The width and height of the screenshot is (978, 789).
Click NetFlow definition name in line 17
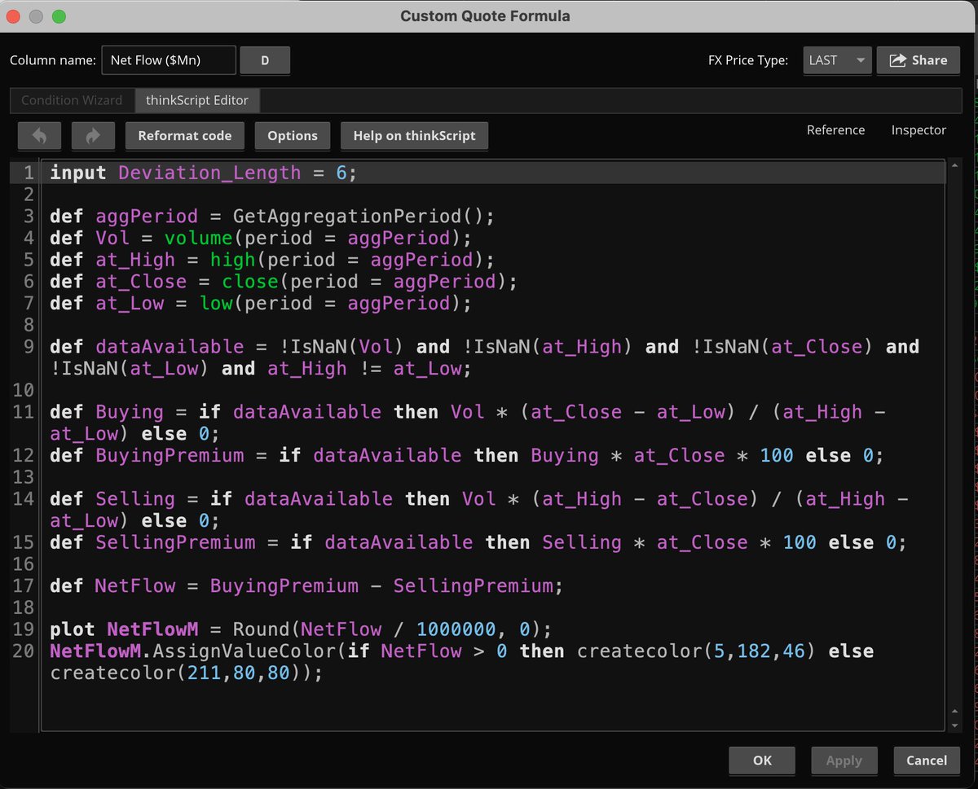pyautogui.click(x=134, y=585)
